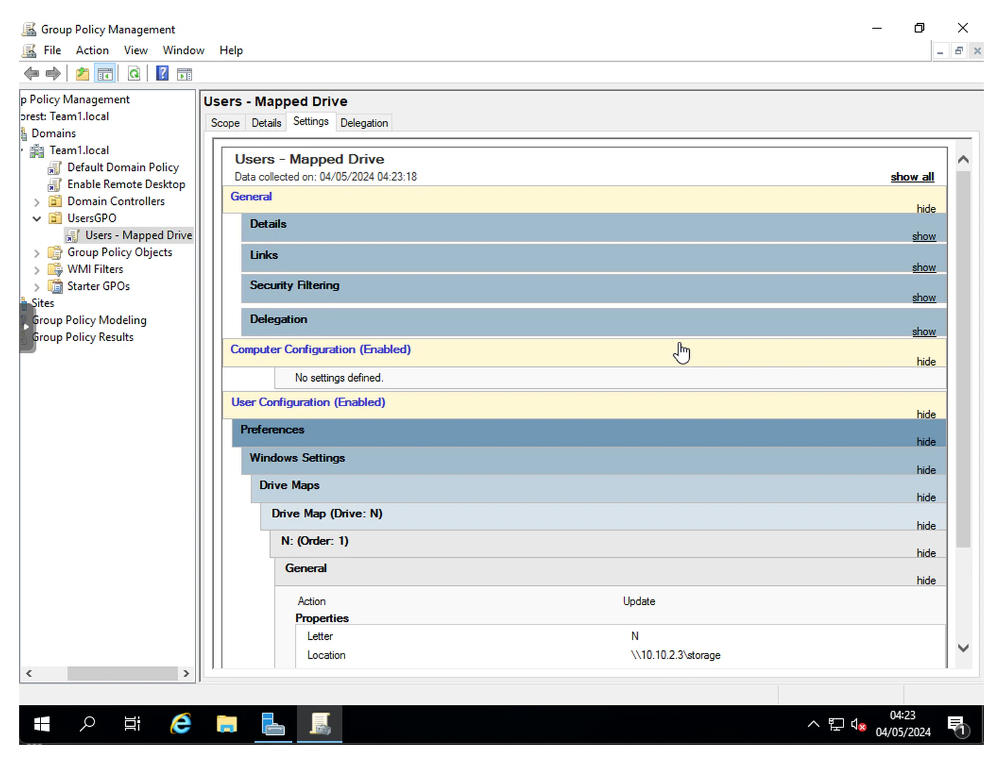Click tree pane horizontal scroll left arrow
Image resolution: width=1003 pixels, height=764 pixels.
pos(28,673)
